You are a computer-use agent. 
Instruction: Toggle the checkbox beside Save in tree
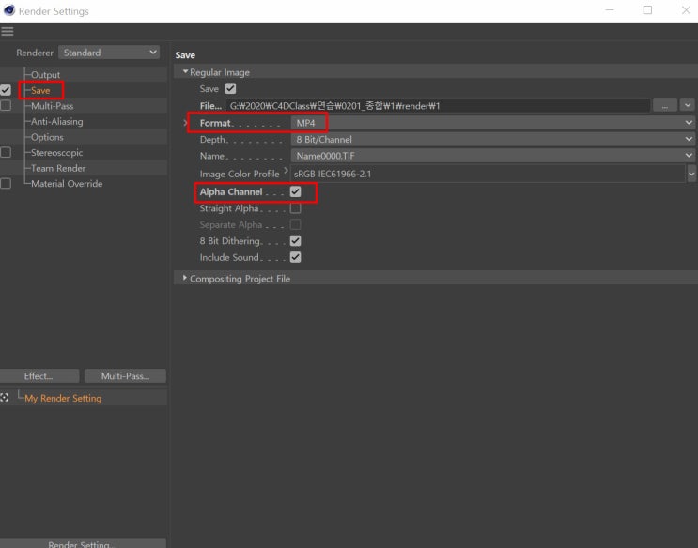(6, 90)
